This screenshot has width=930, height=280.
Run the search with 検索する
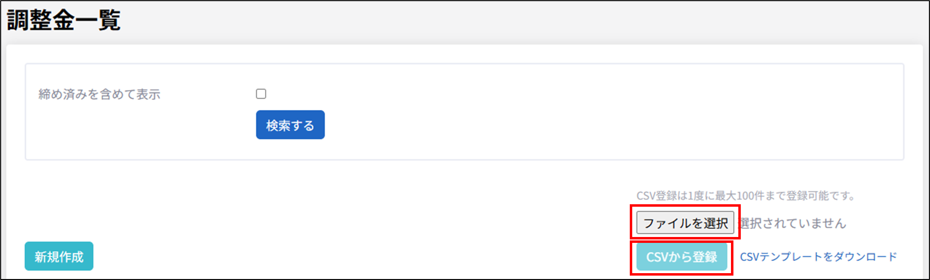290,125
